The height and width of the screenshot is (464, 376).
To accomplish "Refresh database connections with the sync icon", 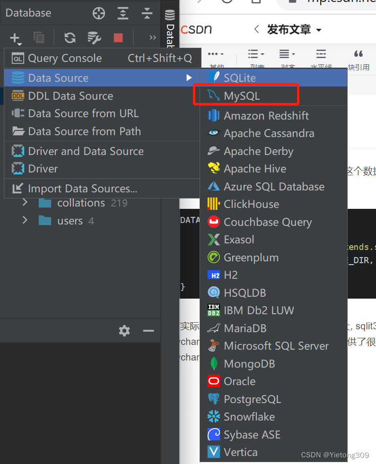I will click(70, 37).
